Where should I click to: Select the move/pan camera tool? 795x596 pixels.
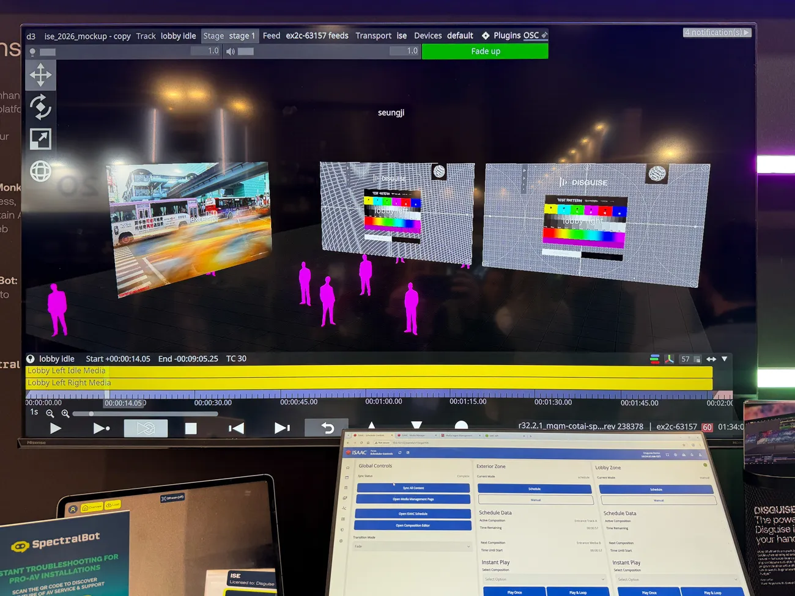tap(40, 75)
